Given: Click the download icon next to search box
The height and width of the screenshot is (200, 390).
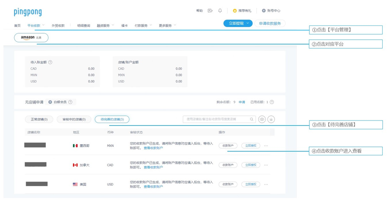Looking at the screenshot, I should [x=271, y=119].
